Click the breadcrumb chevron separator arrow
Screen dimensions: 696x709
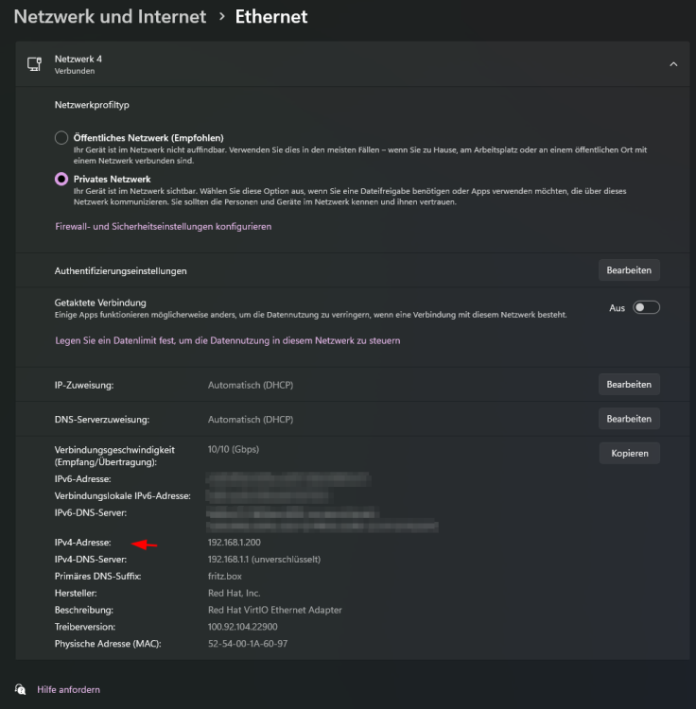[221, 17]
